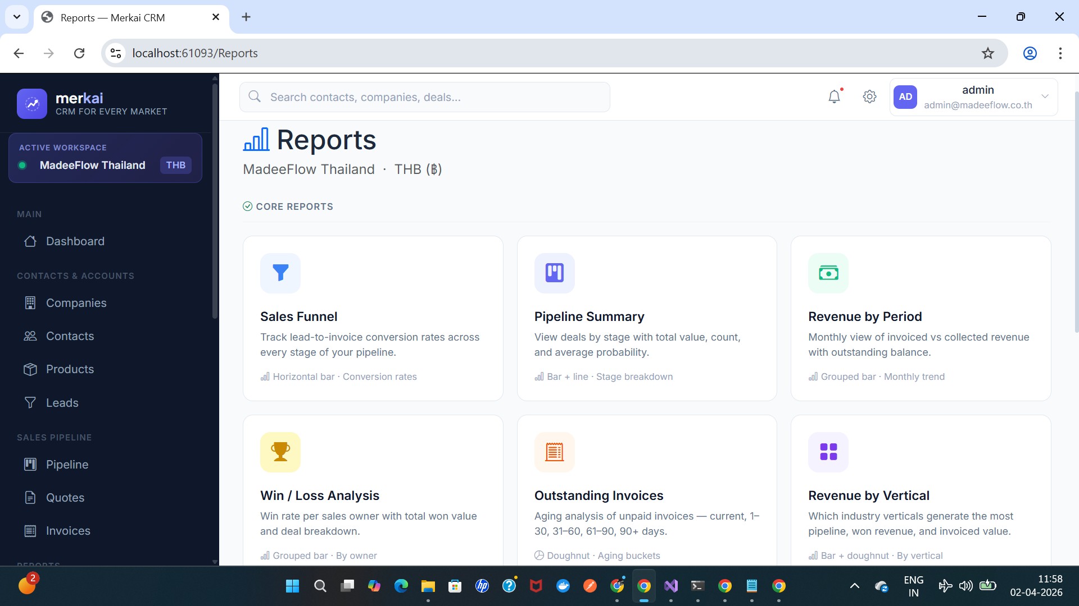The height and width of the screenshot is (606, 1079).
Task: Open Chrome tab search dropdown
Action: (17, 17)
